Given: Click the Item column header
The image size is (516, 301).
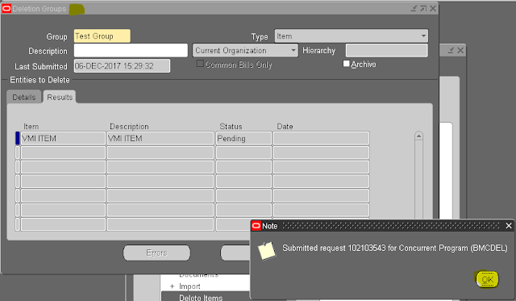Looking at the screenshot, I should click(x=31, y=127).
